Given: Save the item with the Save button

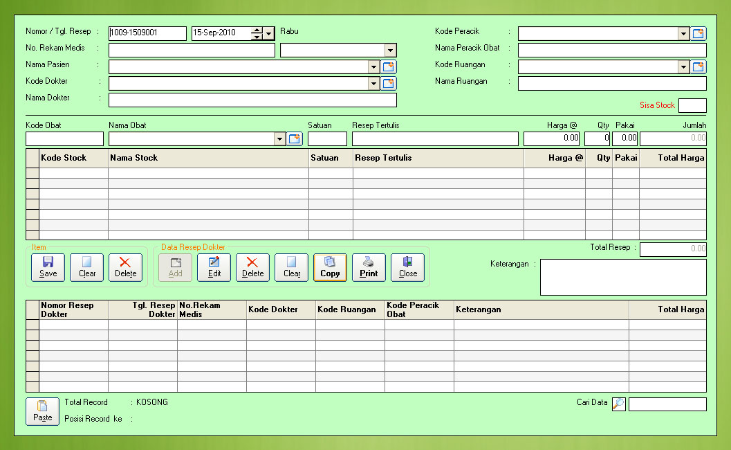Looking at the screenshot, I should [48, 267].
